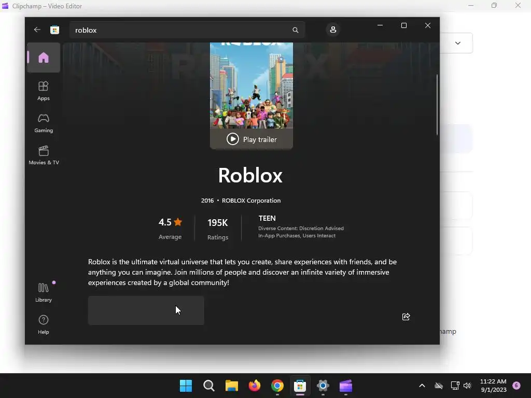
Task: Click the network status tray icon
Action: (x=455, y=386)
